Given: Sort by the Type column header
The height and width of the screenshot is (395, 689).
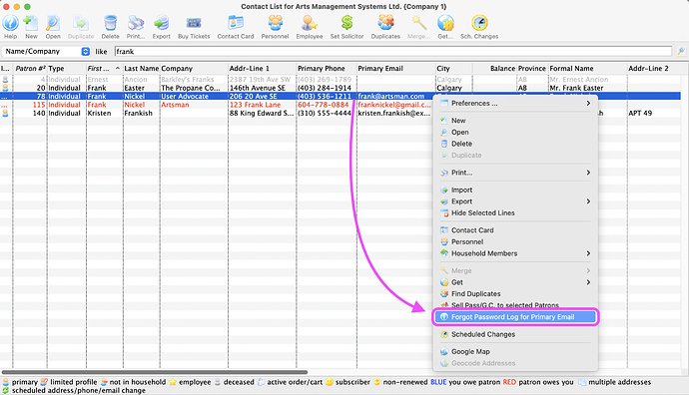Looking at the screenshot, I should click(x=66, y=69).
